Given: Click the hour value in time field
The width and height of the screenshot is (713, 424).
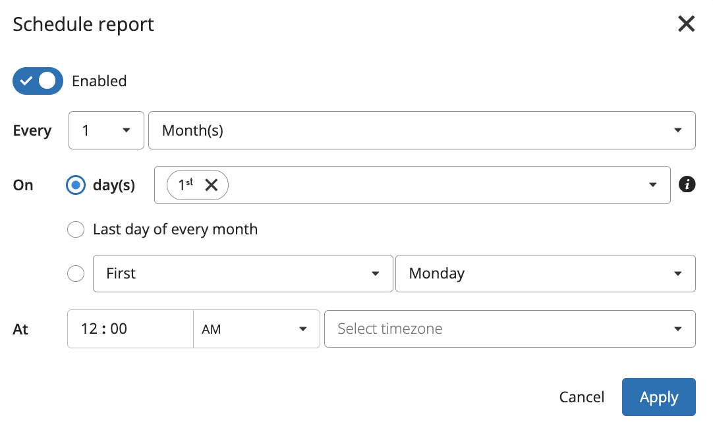Looking at the screenshot, I should tap(89, 329).
